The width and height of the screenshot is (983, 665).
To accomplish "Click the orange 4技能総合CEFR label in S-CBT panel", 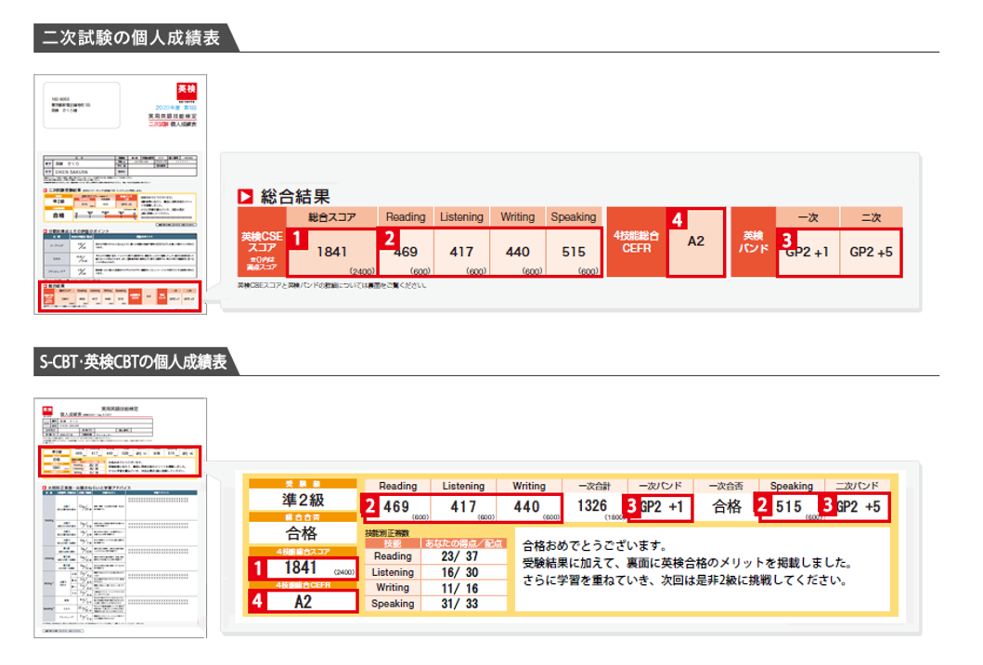I will [x=303, y=585].
